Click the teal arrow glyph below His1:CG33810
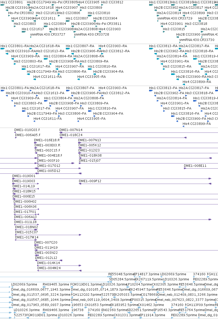The image size is (218, 319). point(90,16)
